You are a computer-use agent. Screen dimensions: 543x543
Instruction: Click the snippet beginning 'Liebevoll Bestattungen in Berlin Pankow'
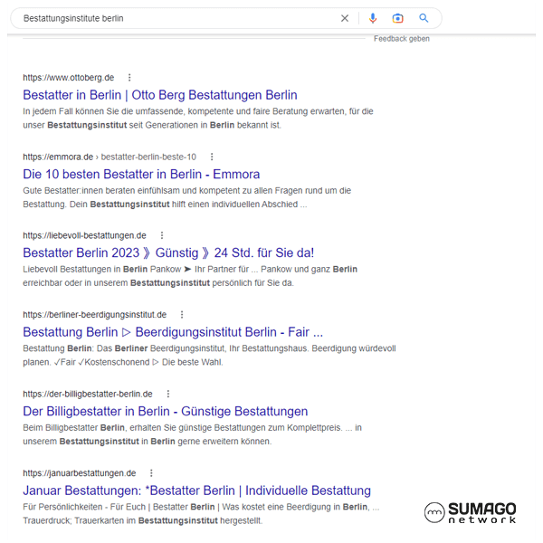190,276
